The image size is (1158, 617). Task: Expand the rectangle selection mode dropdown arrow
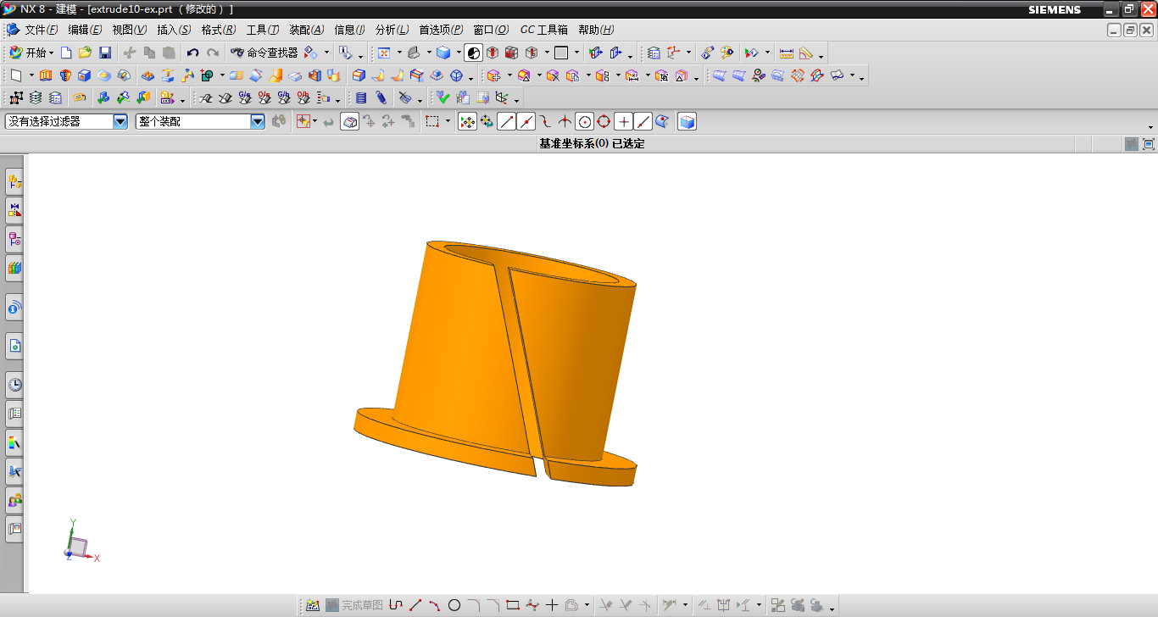coord(448,121)
